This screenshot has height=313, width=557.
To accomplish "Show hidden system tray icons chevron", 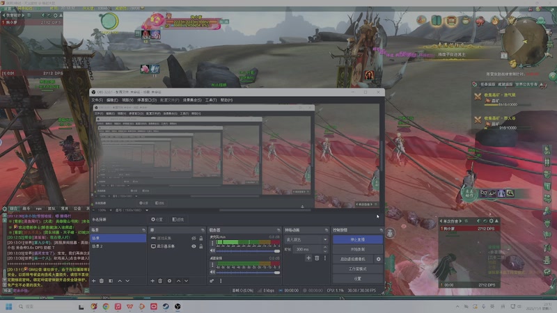I will (457, 306).
